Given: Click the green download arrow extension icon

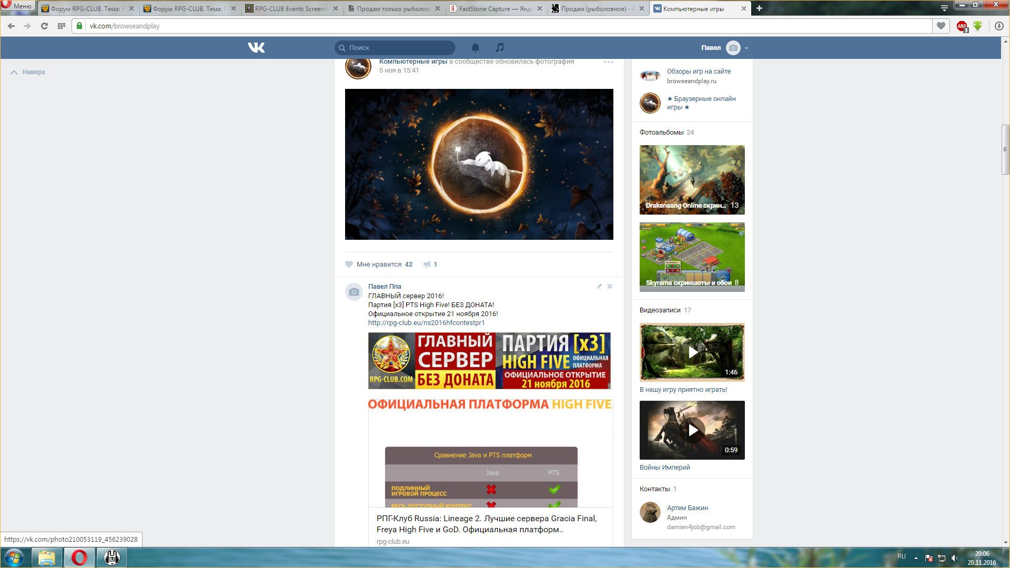Looking at the screenshot, I should (x=978, y=26).
